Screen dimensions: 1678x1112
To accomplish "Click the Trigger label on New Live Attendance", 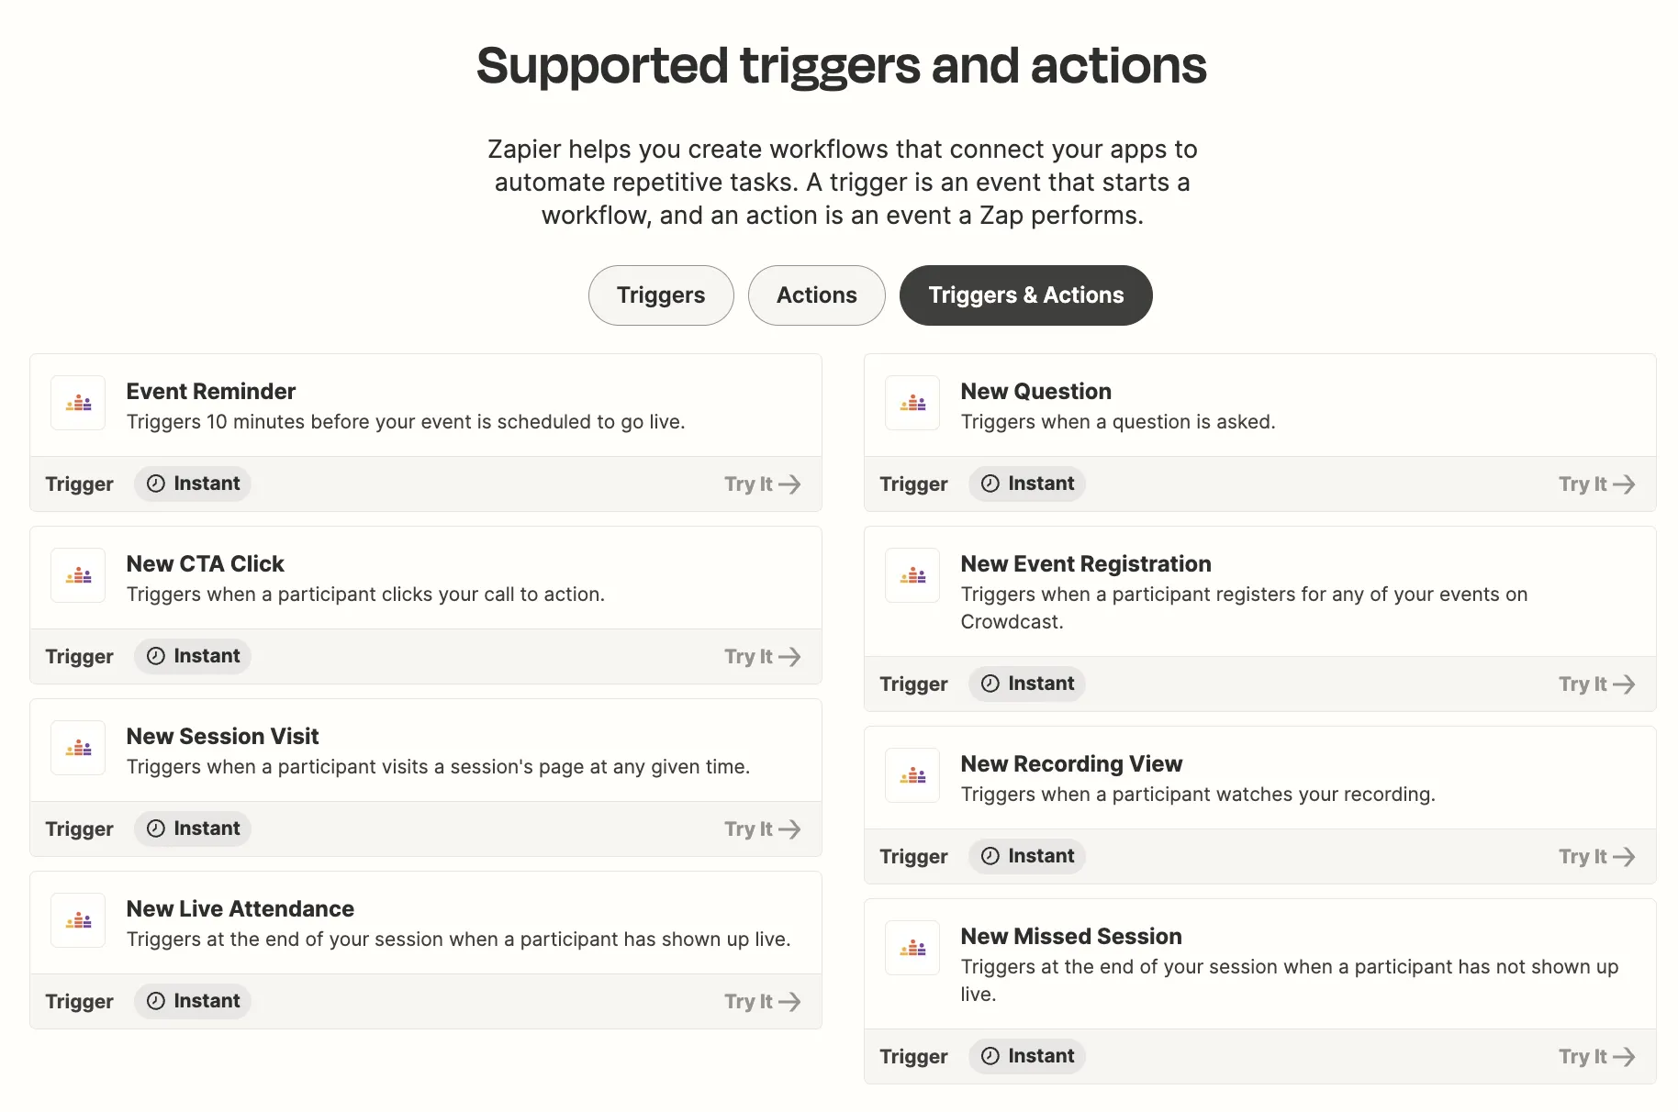I will pyautogui.click(x=79, y=1001).
